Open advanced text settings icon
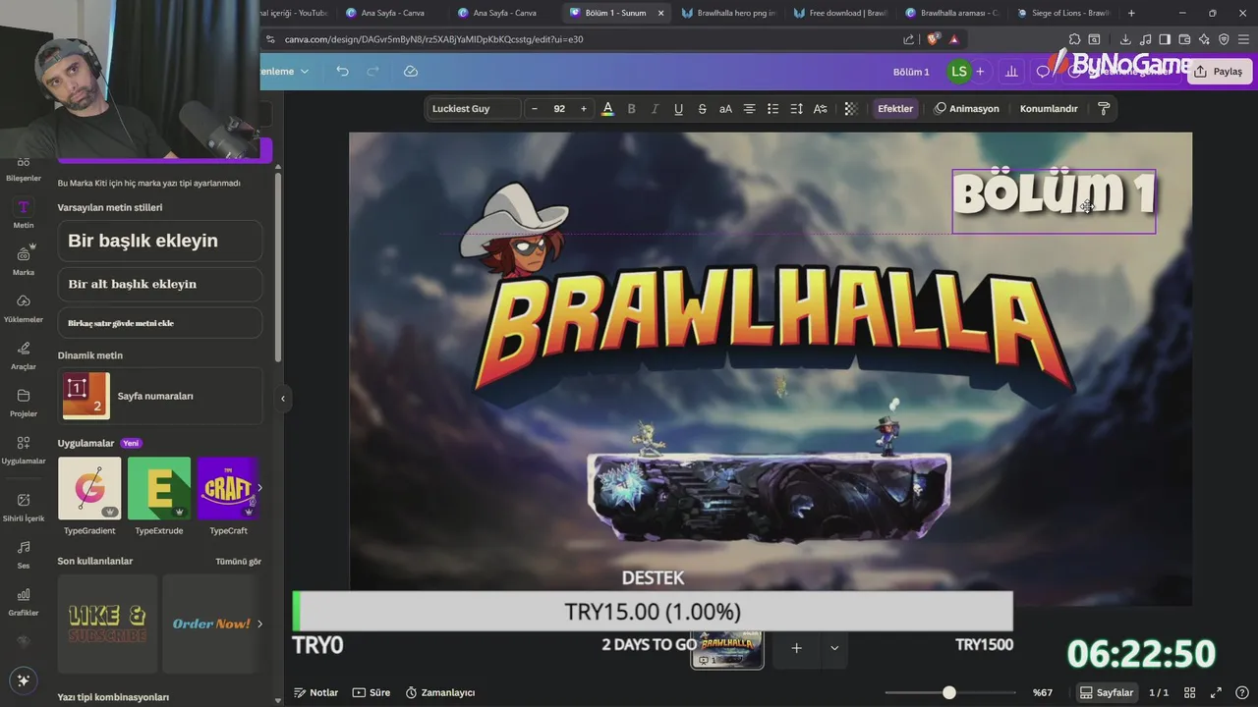1258x707 pixels. pyautogui.click(x=820, y=109)
